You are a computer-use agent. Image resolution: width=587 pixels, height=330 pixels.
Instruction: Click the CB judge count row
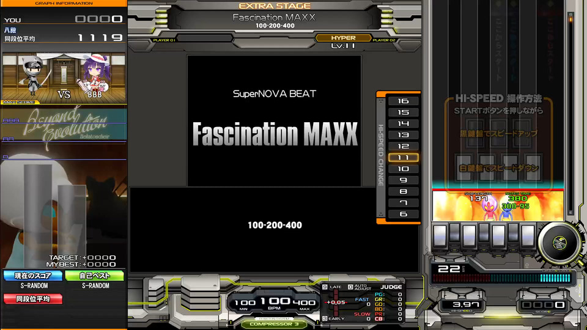(x=388, y=319)
